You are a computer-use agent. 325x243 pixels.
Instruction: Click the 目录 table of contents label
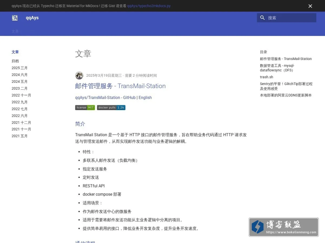coord(264,52)
